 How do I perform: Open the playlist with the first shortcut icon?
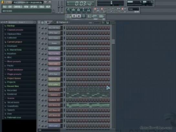click(68, 10)
